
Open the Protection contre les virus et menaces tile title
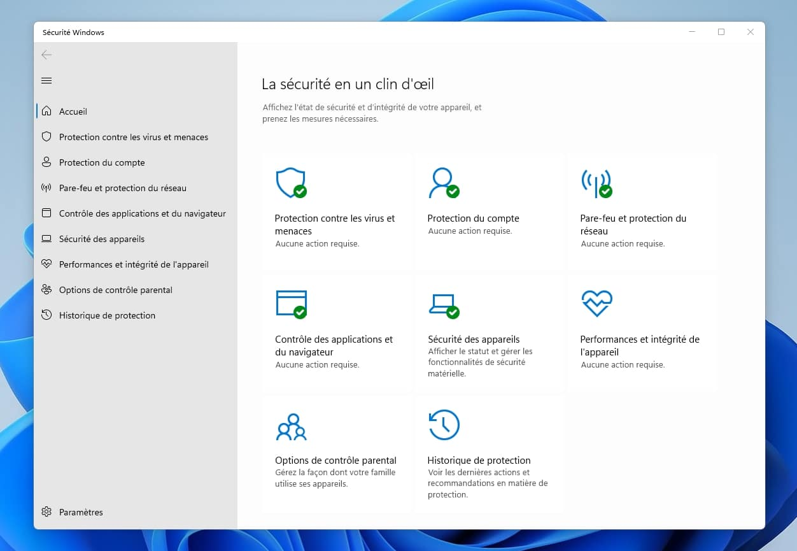[x=335, y=224]
